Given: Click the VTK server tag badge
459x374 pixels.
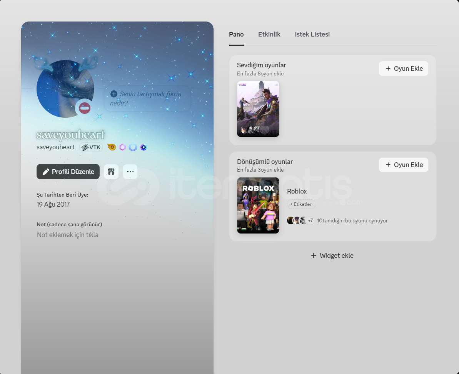Looking at the screenshot, I should (91, 147).
